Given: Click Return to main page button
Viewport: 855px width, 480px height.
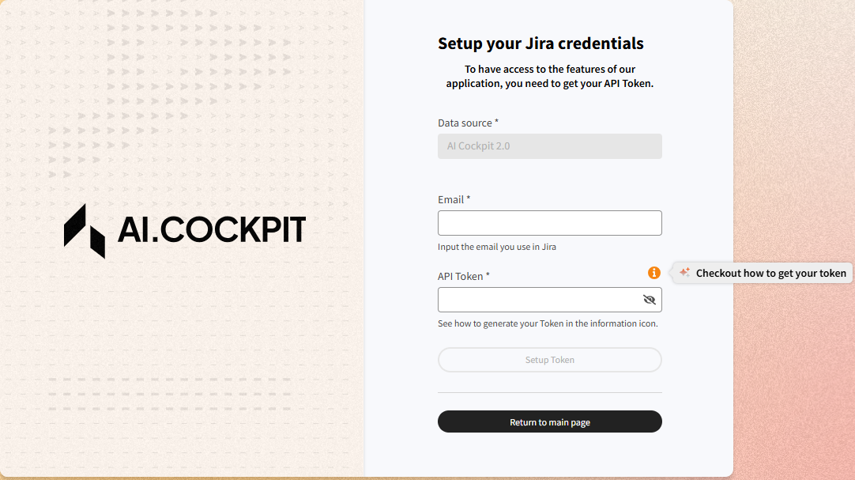Looking at the screenshot, I should click(549, 422).
